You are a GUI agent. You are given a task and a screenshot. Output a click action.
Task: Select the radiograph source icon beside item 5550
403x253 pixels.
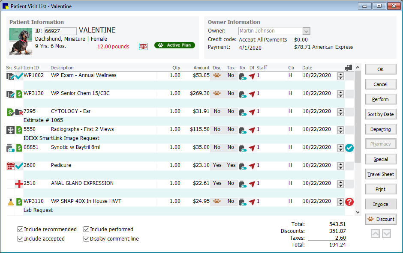pos(9,129)
